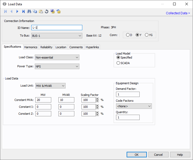
Task: Click the binoculars find icon
Action: (29, 11)
